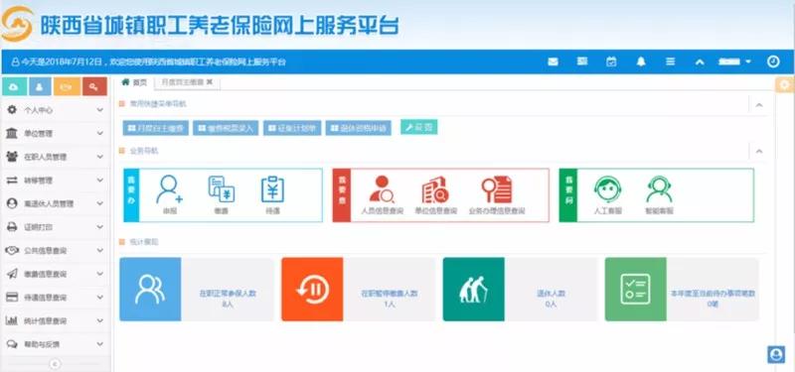The width and height of the screenshot is (795, 372).
Task: Click the orange platform logo at top left
Action: [17, 24]
